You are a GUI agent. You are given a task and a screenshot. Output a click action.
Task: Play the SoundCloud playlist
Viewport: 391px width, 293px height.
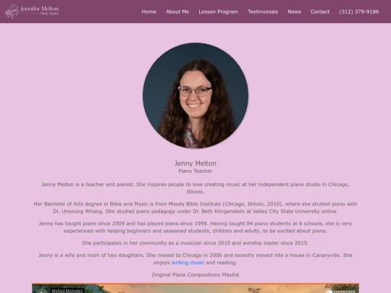pyautogui.click(x=42, y=291)
